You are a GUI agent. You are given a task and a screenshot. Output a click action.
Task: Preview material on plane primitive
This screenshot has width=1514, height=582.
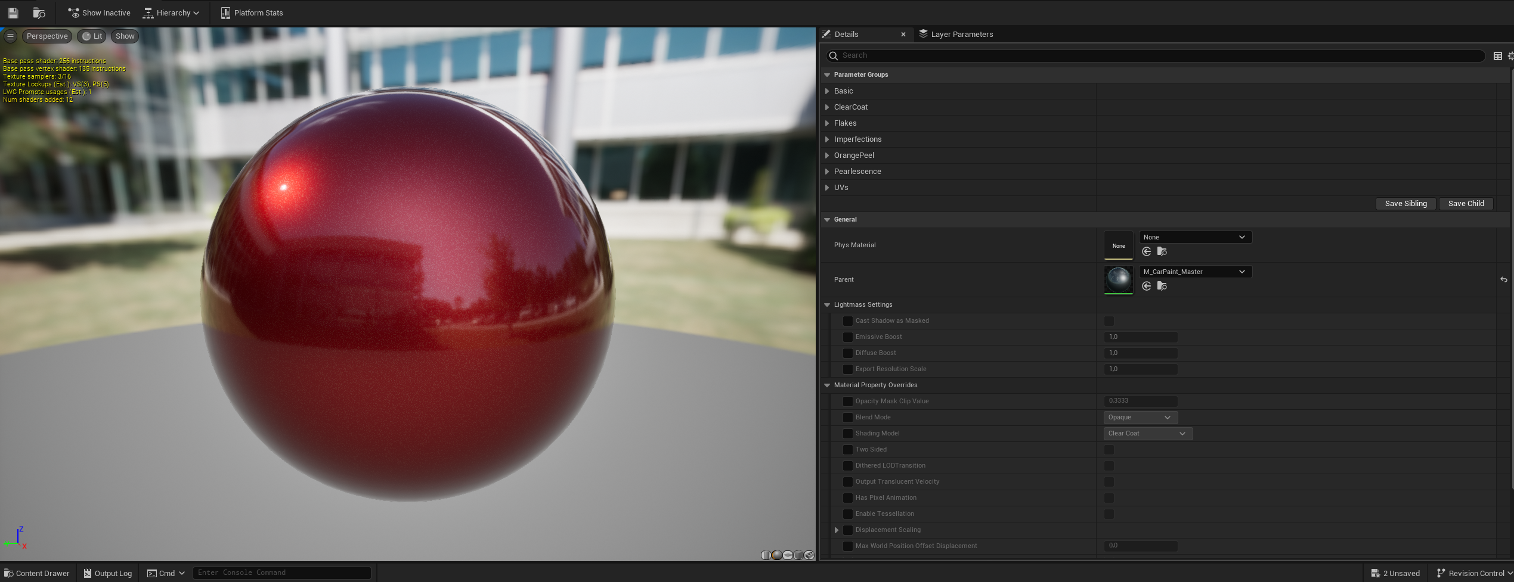point(788,555)
